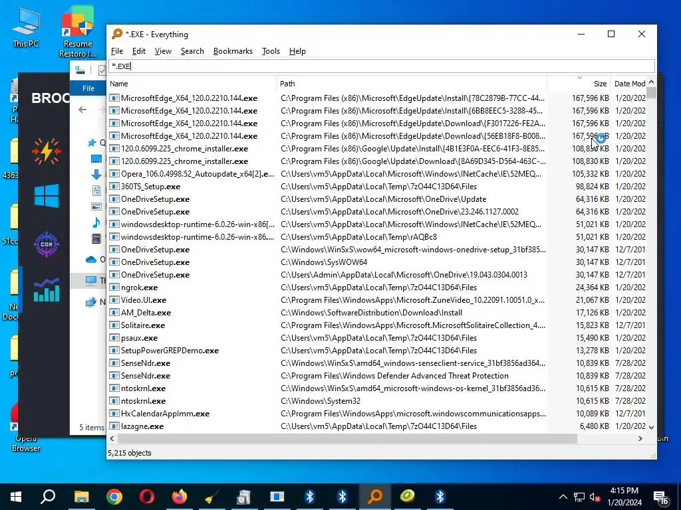Open Opera from the taskbar
The width and height of the screenshot is (681, 510).
[x=147, y=497]
